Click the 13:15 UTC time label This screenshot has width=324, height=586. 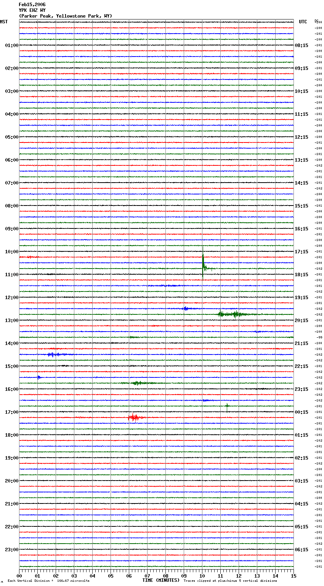click(x=302, y=160)
